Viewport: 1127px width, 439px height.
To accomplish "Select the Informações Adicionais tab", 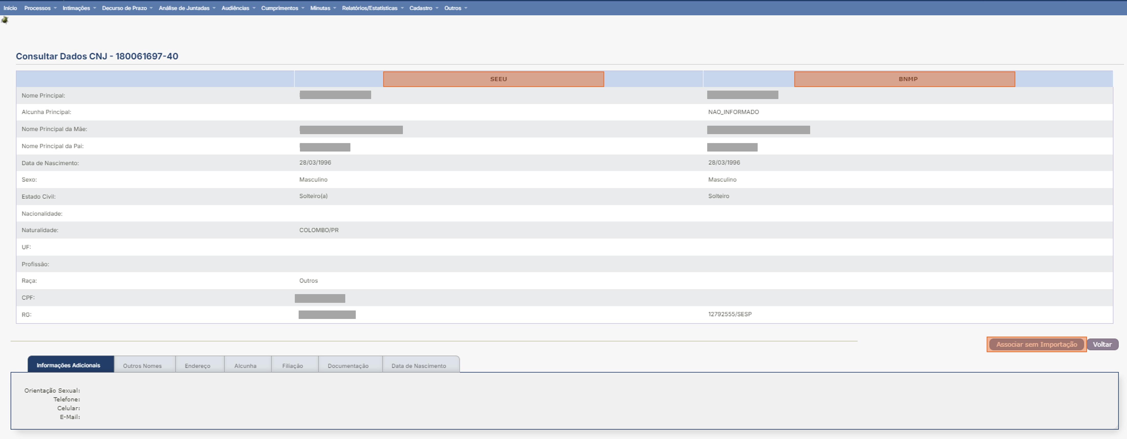I will pos(70,365).
